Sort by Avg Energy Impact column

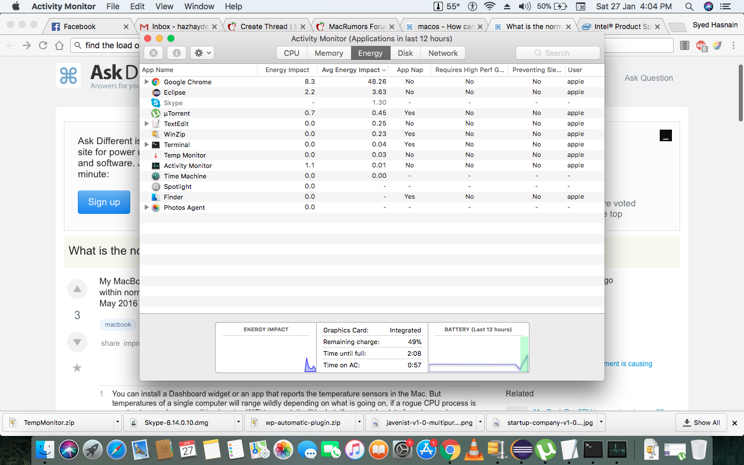tap(353, 70)
